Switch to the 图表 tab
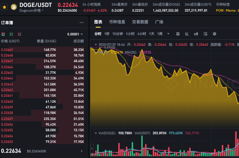 (98, 22)
